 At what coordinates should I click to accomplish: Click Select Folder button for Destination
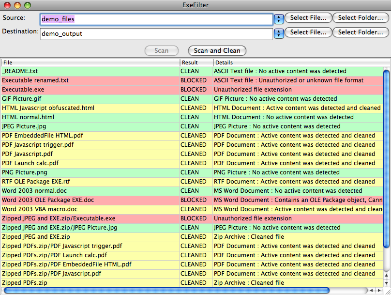tap(361, 32)
